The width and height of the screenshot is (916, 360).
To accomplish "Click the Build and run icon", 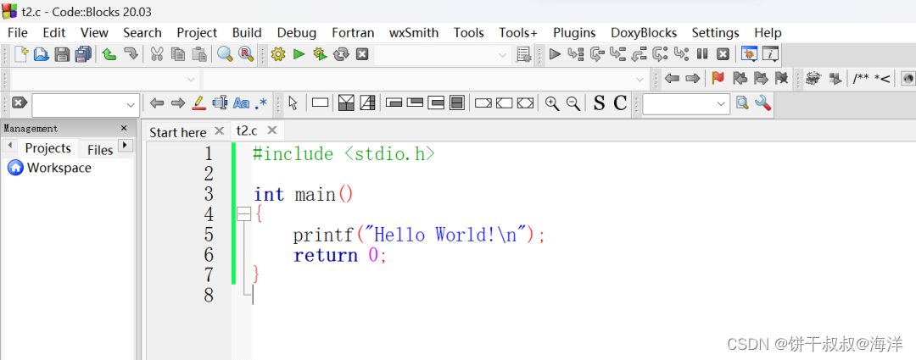I will click(320, 54).
